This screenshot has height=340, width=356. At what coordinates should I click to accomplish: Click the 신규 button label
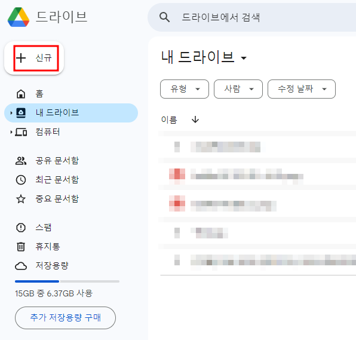pos(44,58)
